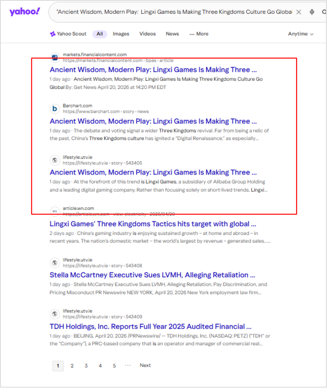Activate microphone voice search

(x=312, y=12)
